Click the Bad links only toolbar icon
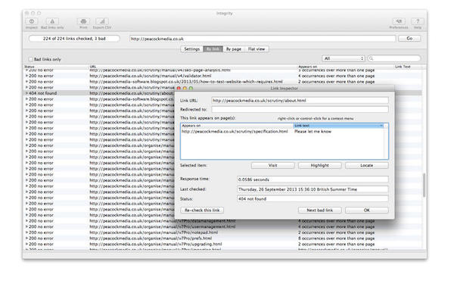 pos(52,21)
